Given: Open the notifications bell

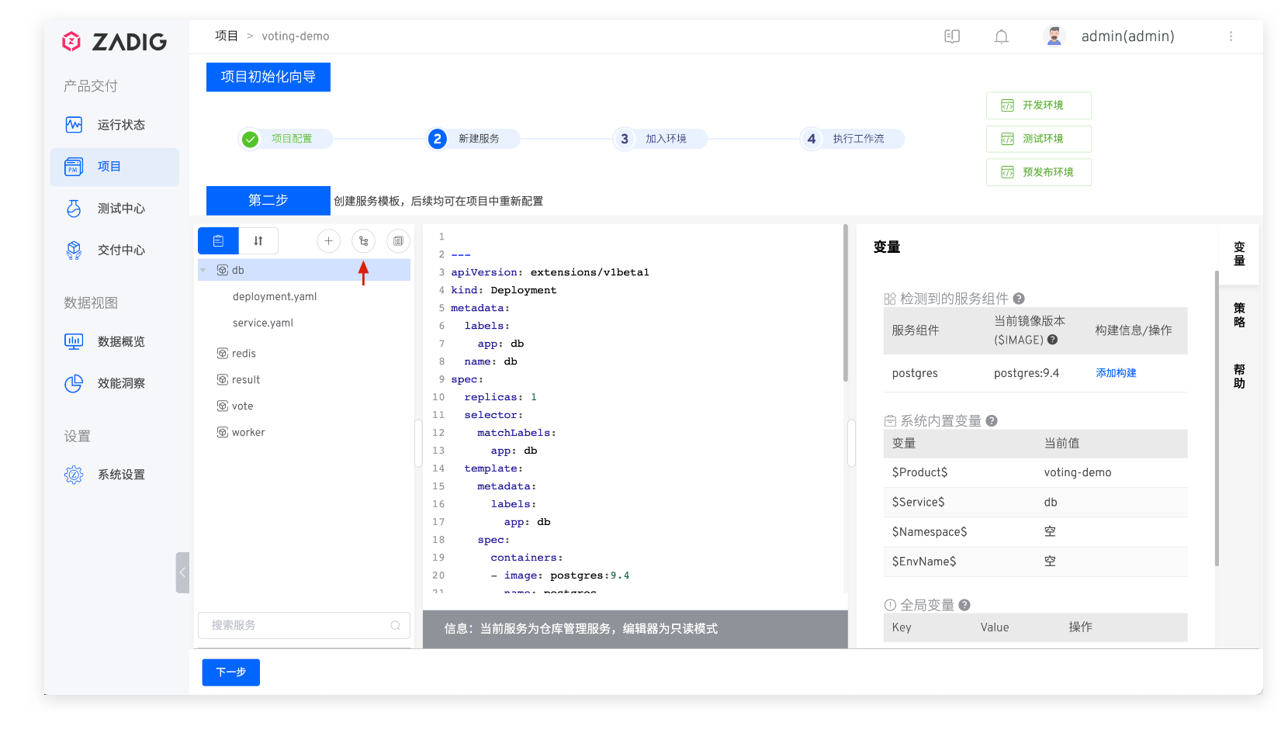Looking at the screenshot, I should pyautogui.click(x=1001, y=36).
